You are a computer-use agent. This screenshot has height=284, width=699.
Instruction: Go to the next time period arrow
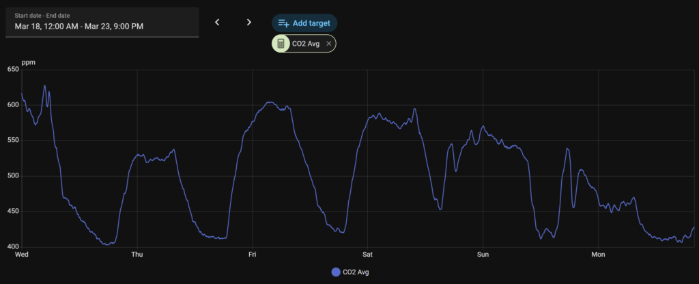pyautogui.click(x=249, y=23)
